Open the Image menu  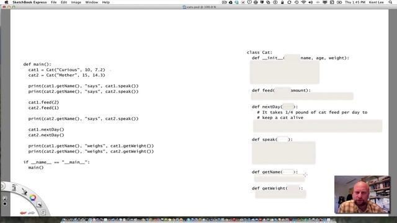(76, 2)
